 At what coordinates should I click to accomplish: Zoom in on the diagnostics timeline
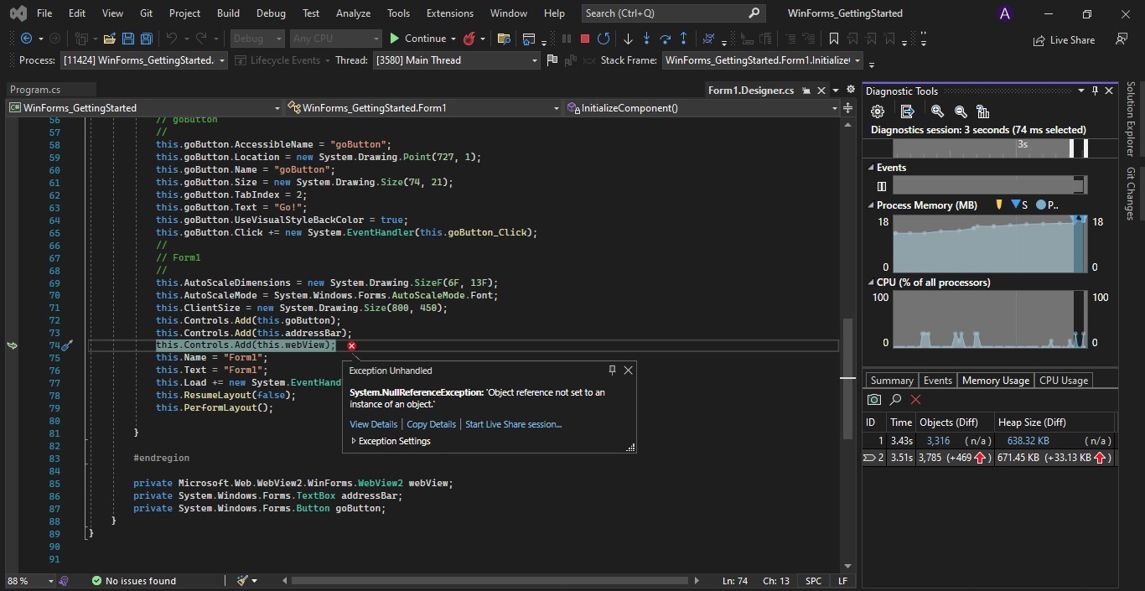[x=937, y=111]
